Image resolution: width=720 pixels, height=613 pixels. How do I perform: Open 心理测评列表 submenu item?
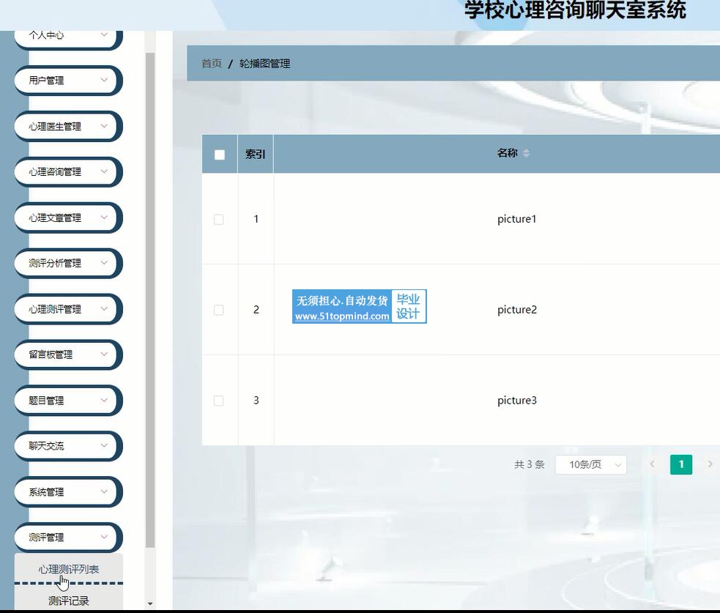[68, 569]
